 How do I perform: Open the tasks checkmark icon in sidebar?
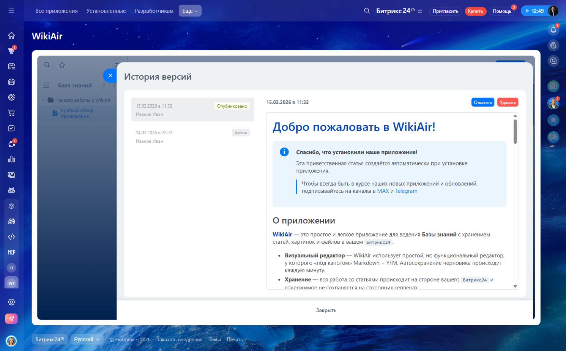pos(11,128)
